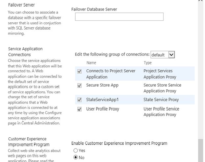Click the Secure Store Service Application Proxy type

162,88
